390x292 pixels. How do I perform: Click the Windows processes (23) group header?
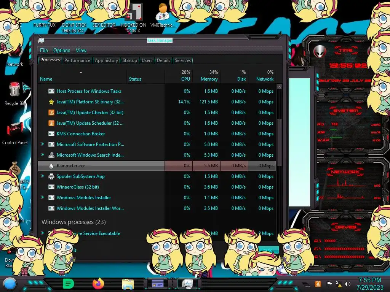coord(74,222)
